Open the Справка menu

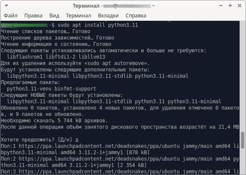[x=136, y=16]
